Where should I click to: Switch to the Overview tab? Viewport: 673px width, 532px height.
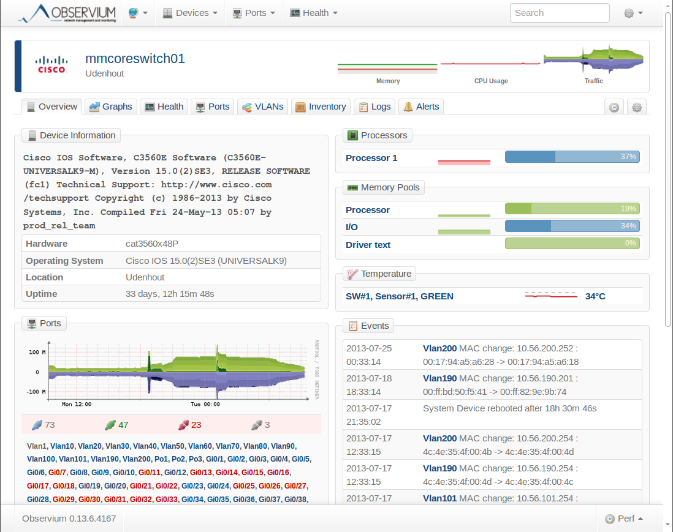coord(52,107)
